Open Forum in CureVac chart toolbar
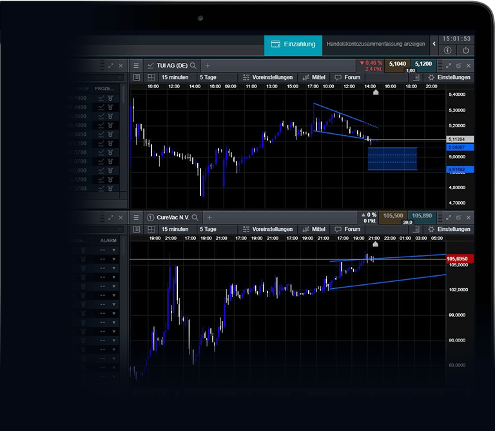This screenshot has height=431, width=495. pos(347,229)
